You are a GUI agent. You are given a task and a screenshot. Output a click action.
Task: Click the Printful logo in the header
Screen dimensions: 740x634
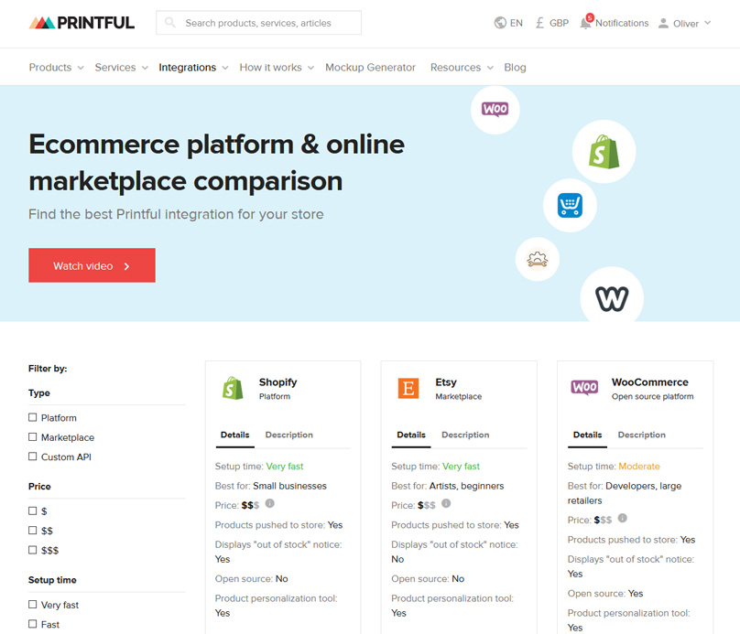coord(82,23)
